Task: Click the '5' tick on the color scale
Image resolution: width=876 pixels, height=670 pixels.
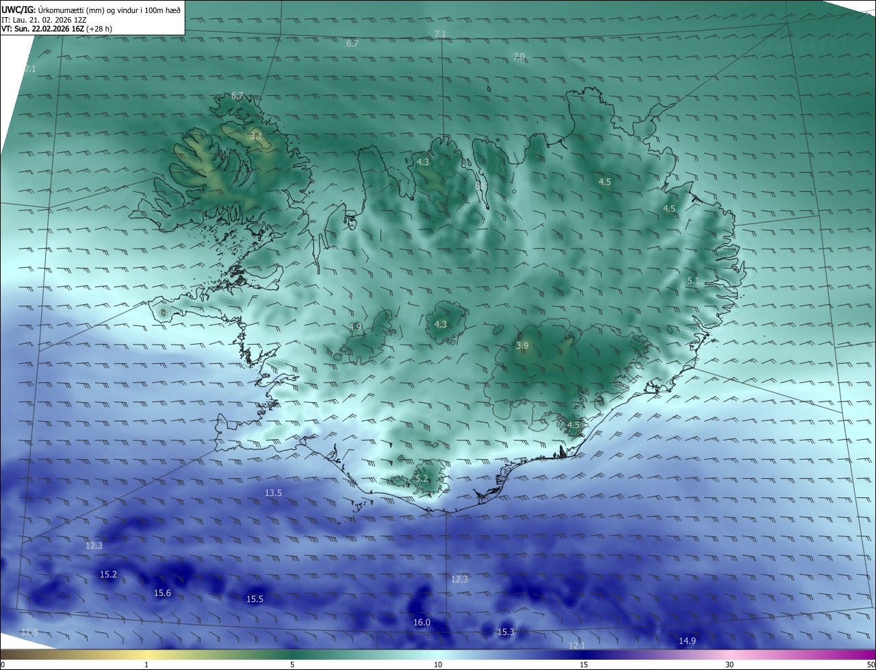Action: tap(292, 665)
